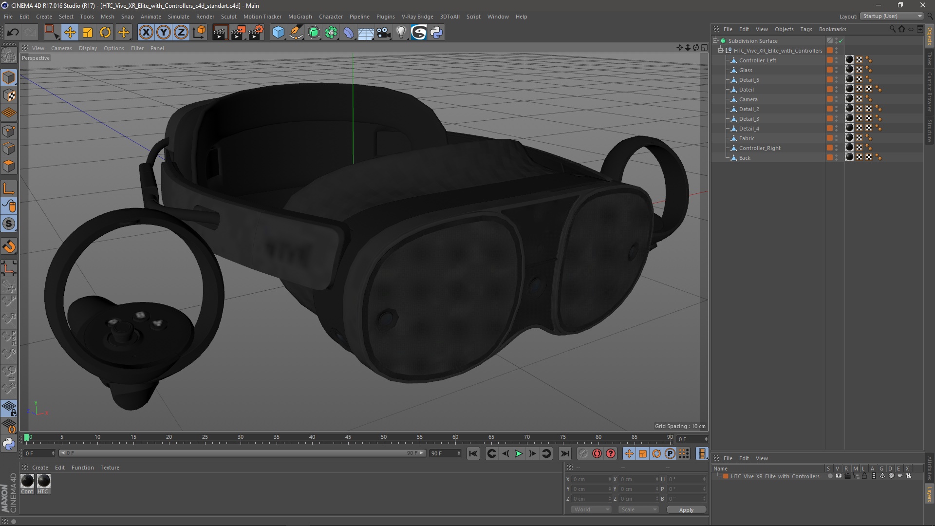Screen dimensions: 935x526
Task: Click the timeline preview range slider
Action: click(242, 453)
